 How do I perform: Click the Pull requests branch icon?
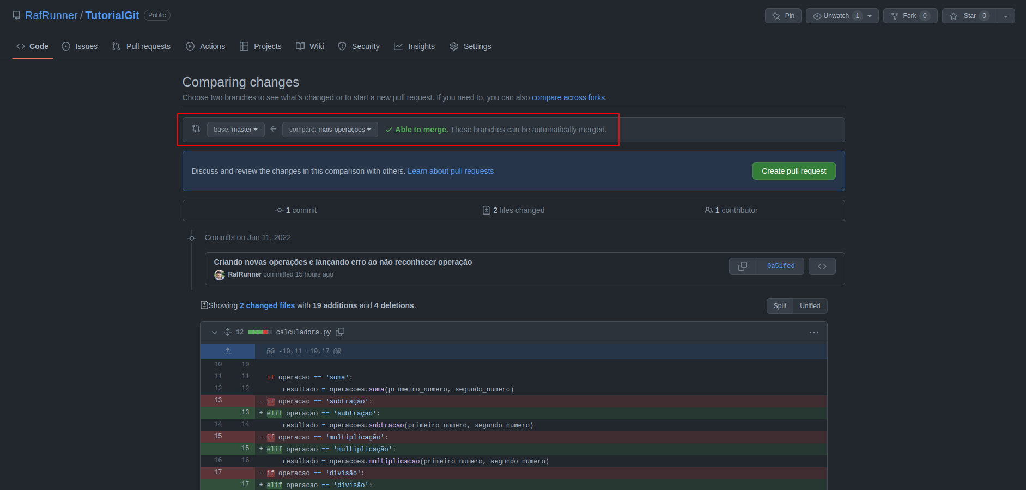point(116,46)
